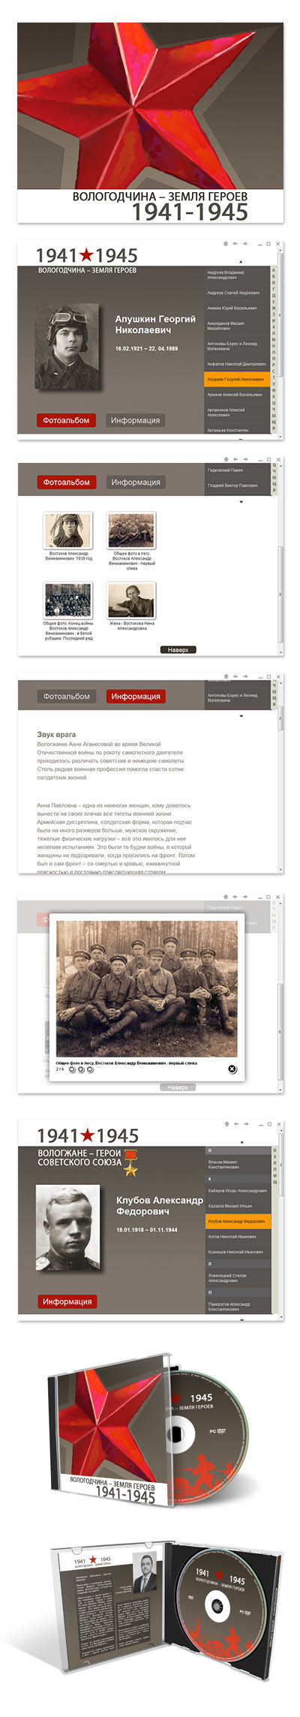Viewport: 300px width, 1717px height.
Task: Click forward arrow in the Звук врага window
Action: coord(244,676)
